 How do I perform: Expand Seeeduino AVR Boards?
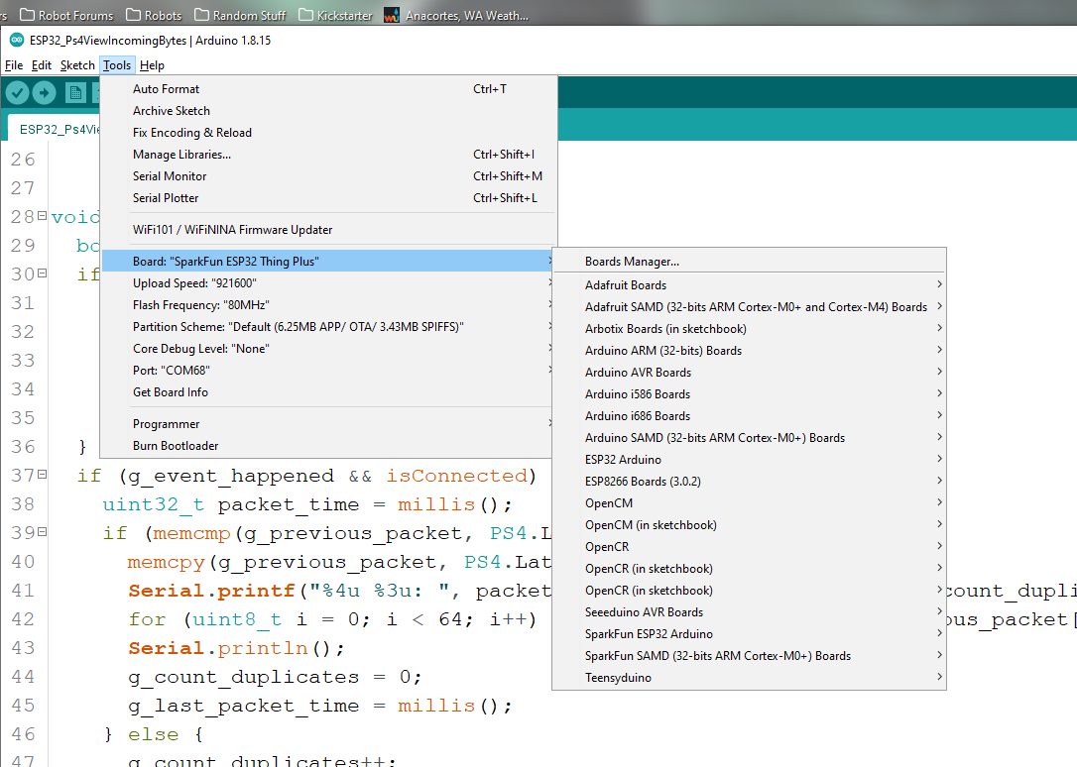pyautogui.click(x=750, y=612)
